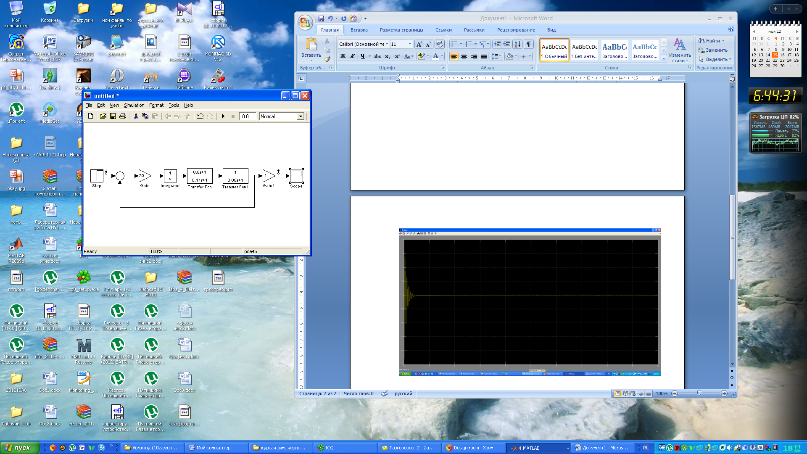
Task: Set paragraph alignment to center
Action: pyautogui.click(x=464, y=56)
